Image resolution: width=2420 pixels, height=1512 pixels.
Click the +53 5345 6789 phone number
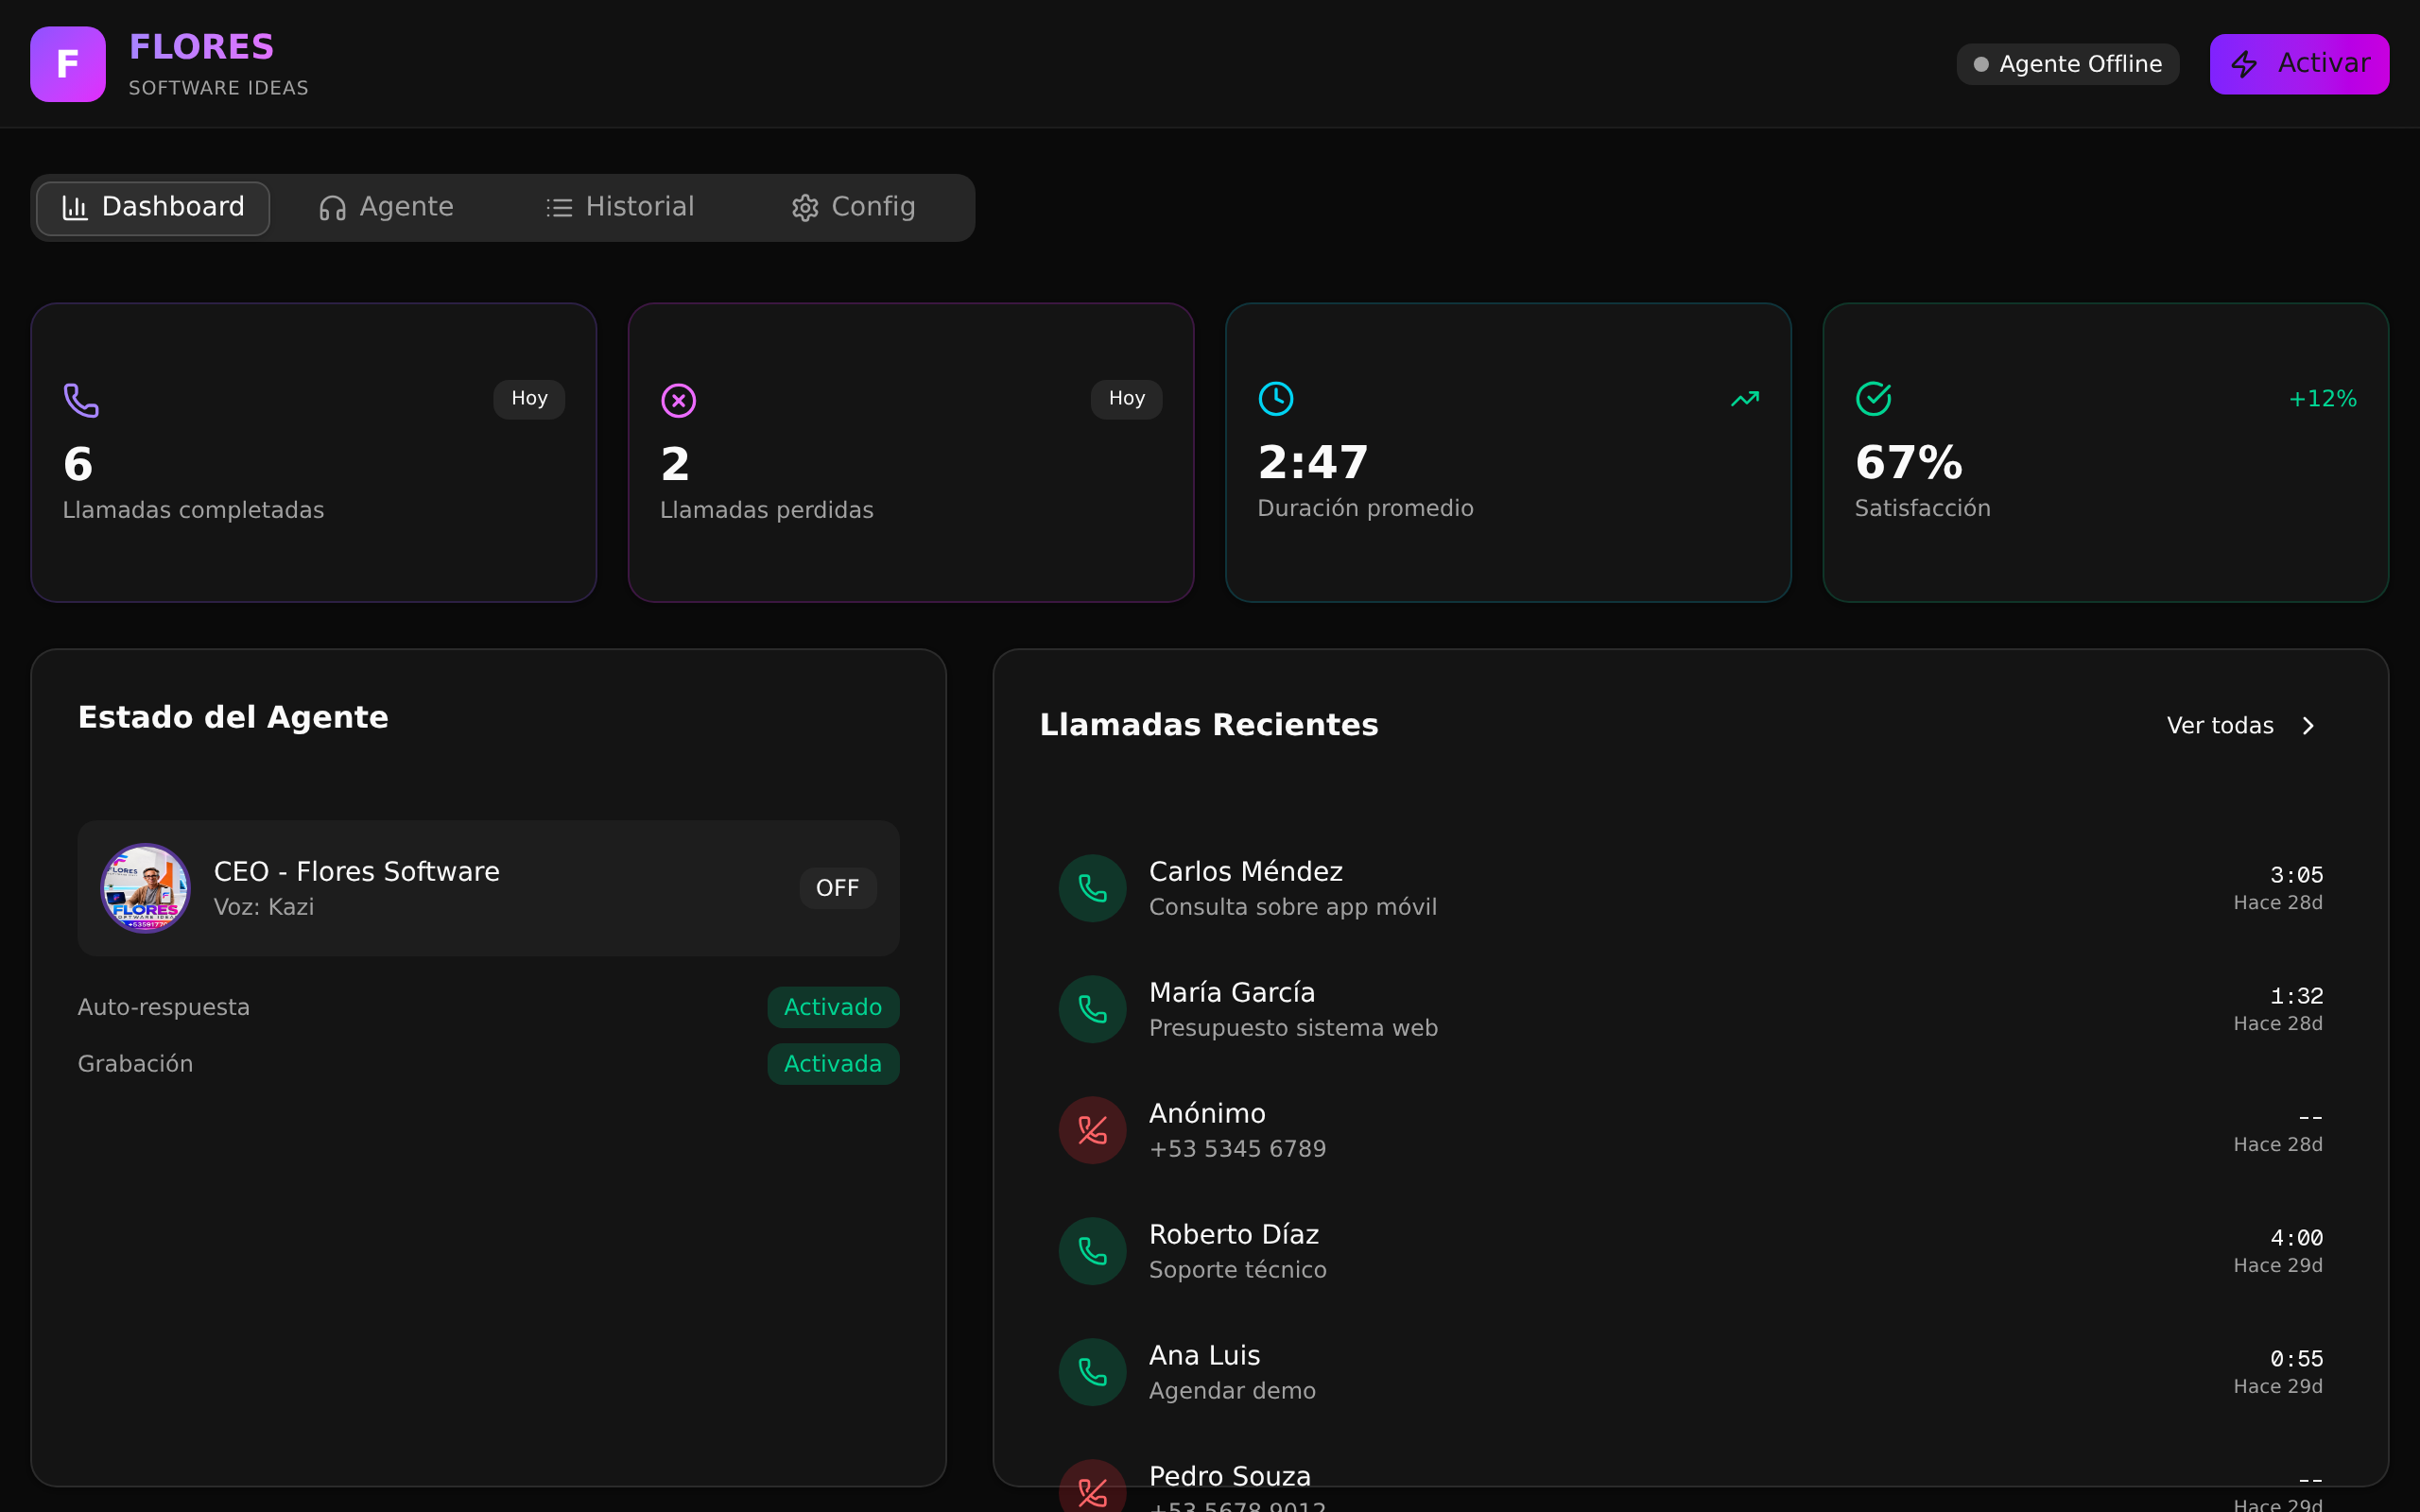(x=1237, y=1149)
